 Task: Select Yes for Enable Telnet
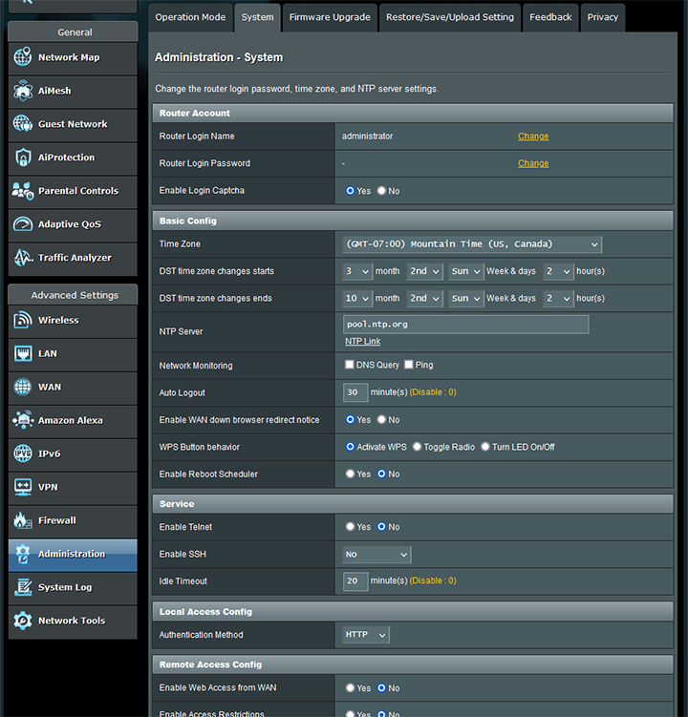(351, 527)
